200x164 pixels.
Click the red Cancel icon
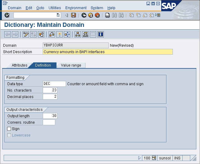pos(97,15)
